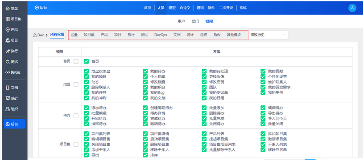Filter permissions by 组织 module tab

click(204, 35)
